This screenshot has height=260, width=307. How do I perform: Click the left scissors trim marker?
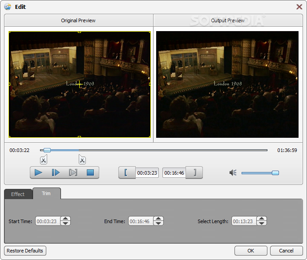pos(44,160)
